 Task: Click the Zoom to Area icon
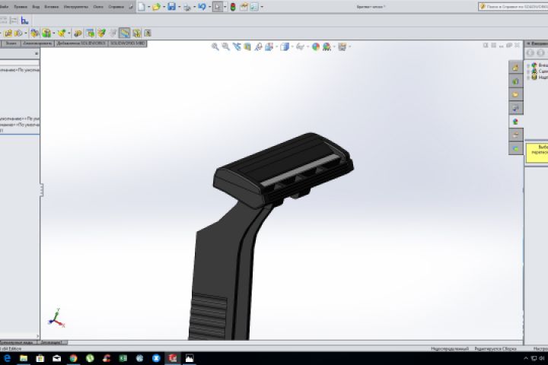click(x=226, y=46)
